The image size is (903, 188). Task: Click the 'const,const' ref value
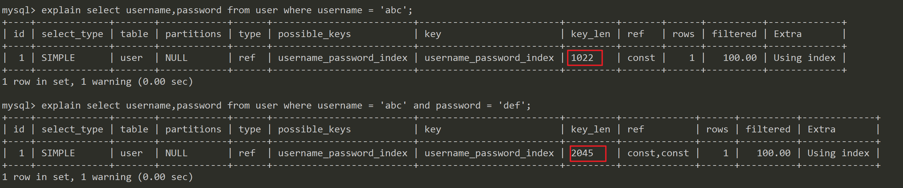point(658,153)
